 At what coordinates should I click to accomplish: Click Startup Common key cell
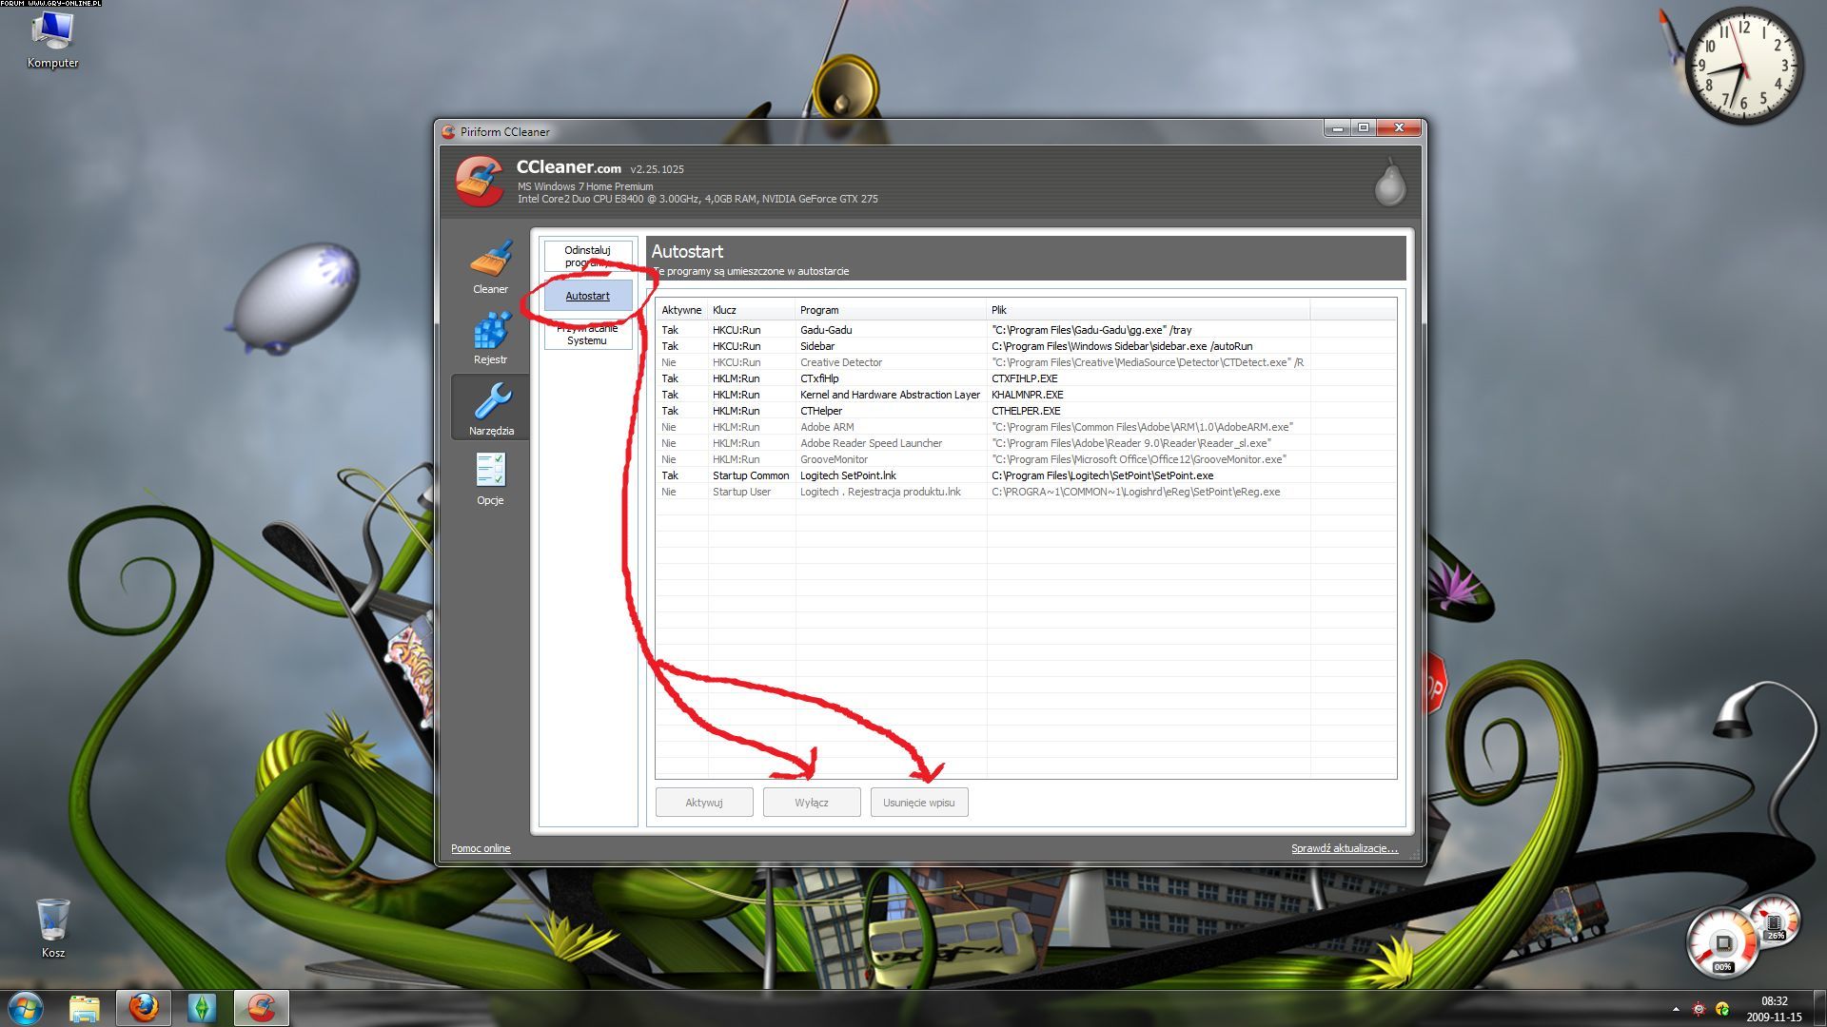click(751, 475)
